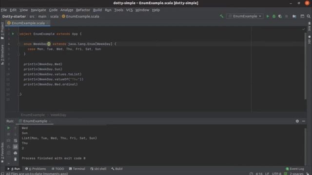Select the EnumExample.scala editor tab
This screenshot has height=175, width=312.
point(28,23)
